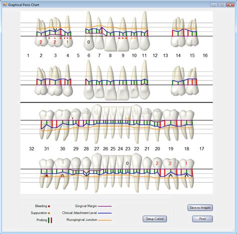Screen dimensions: 237x234
Task: Click the Save to Images button
Action: (200, 208)
